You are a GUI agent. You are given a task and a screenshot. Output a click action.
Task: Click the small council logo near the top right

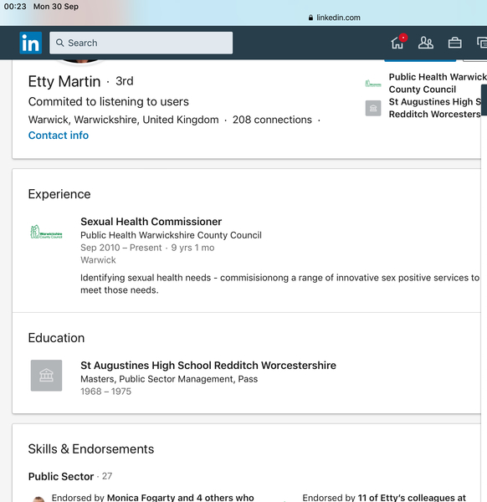373,84
